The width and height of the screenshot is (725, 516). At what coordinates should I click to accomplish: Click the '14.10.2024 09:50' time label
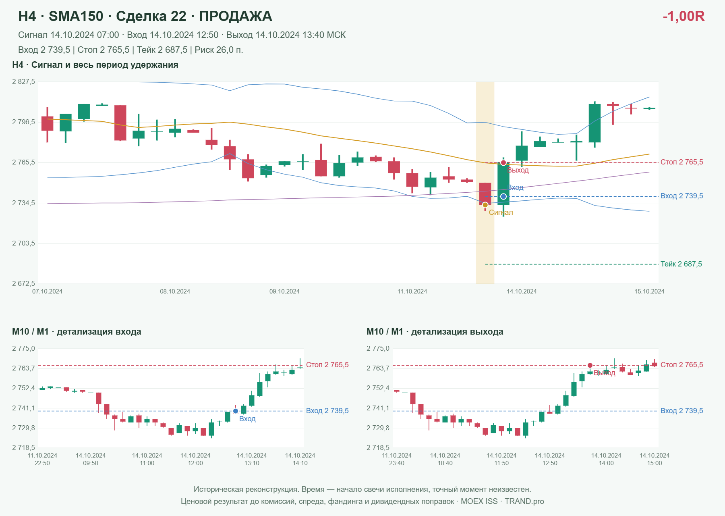[91, 459]
